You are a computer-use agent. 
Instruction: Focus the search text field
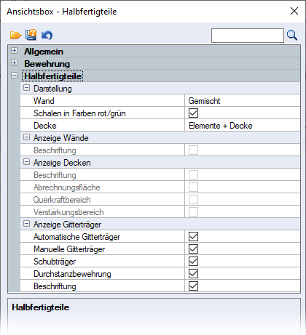click(248, 36)
